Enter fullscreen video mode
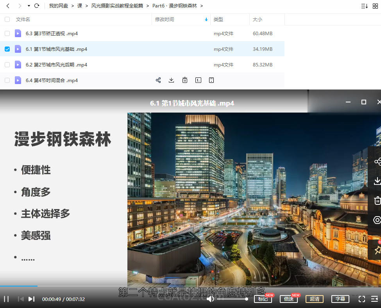381x308 pixels. pyautogui.click(x=361, y=299)
